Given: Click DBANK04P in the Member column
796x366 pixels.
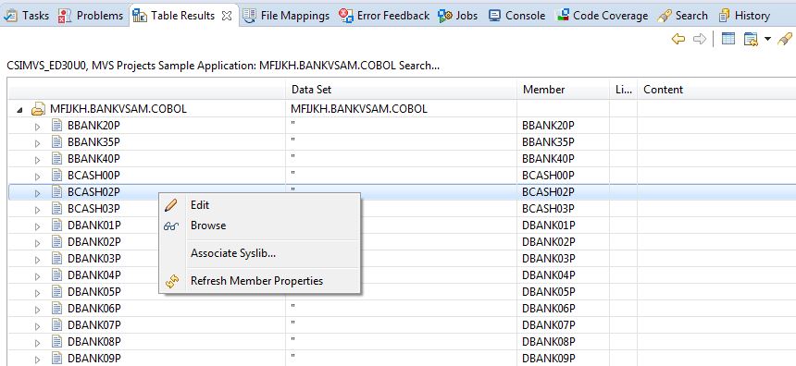Looking at the screenshot, I should [548, 275].
